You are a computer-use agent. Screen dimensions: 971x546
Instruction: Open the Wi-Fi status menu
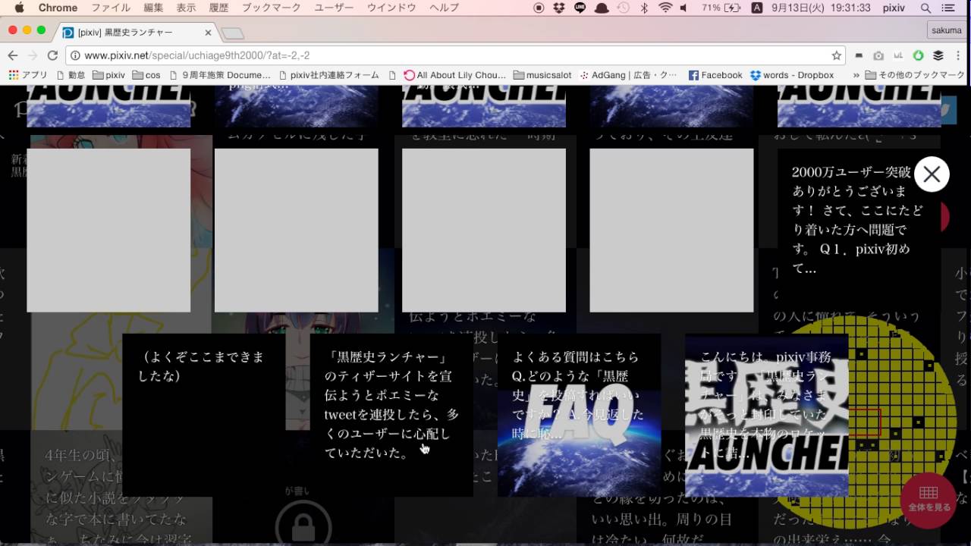coord(665,8)
